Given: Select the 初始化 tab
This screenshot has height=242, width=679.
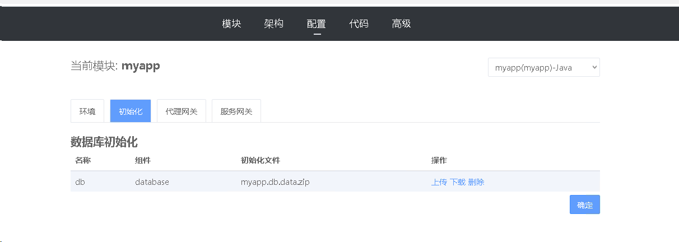Looking at the screenshot, I should 131,111.
